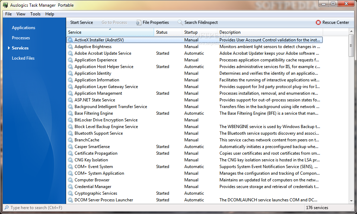The width and height of the screenshot is (357, 214).
Task: Open the File menu
Action: tap(8, 14)
